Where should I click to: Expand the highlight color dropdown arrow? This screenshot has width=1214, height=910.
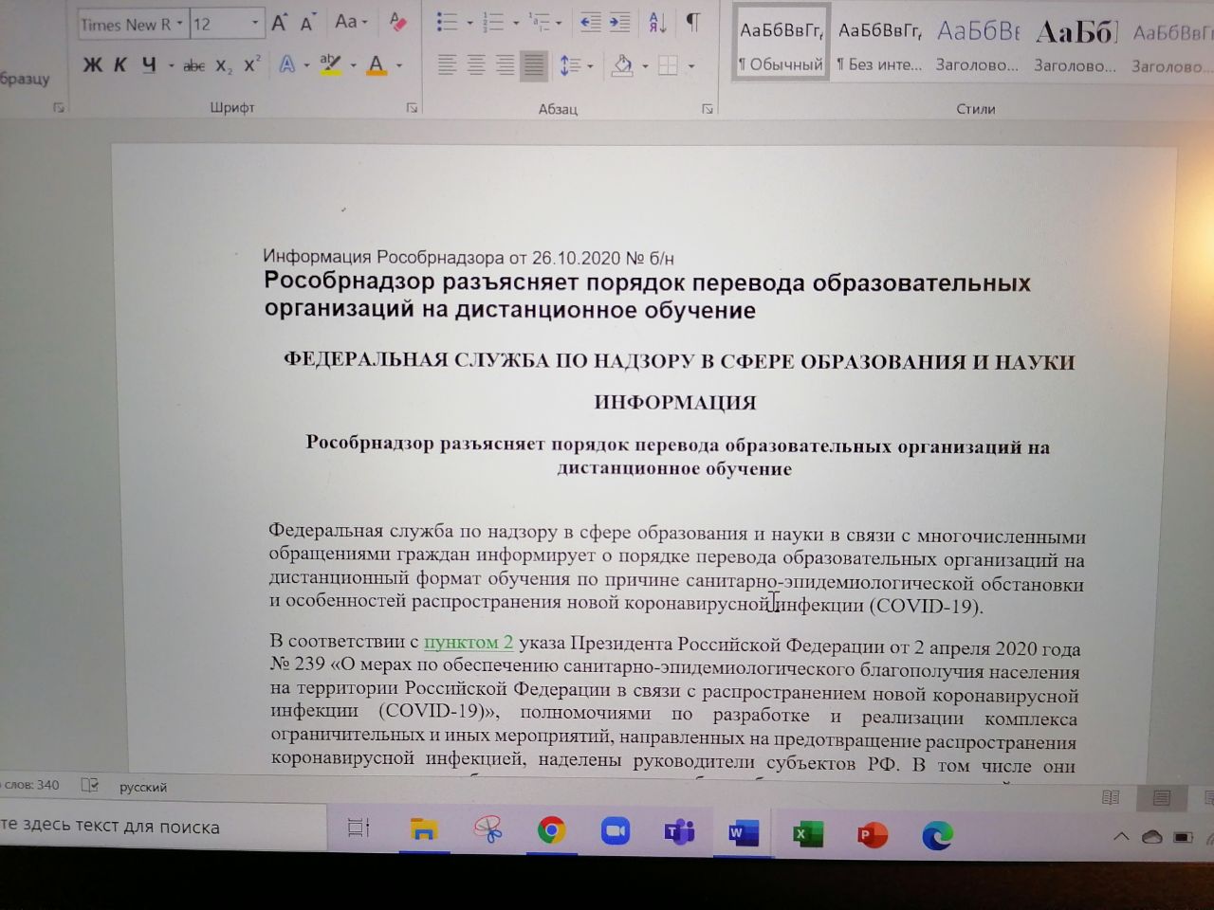tap(353, 66)
